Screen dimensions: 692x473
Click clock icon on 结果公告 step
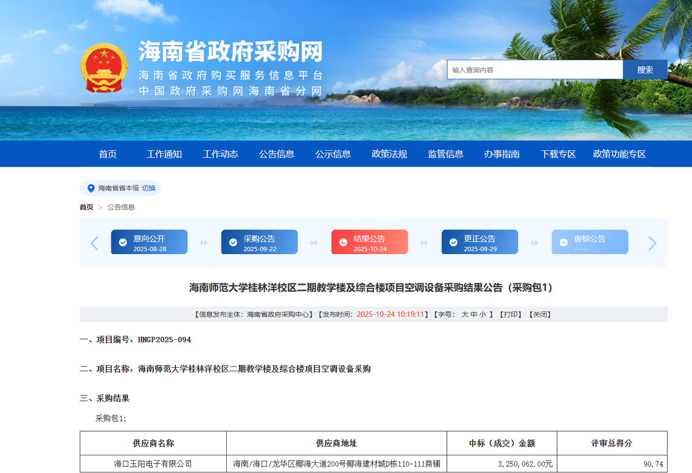point(343,243)
